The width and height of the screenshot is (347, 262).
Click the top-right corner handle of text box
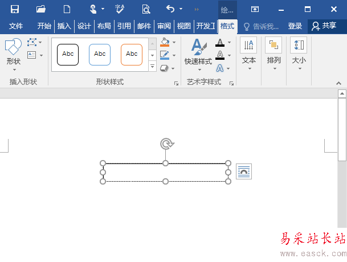[228, 163]
